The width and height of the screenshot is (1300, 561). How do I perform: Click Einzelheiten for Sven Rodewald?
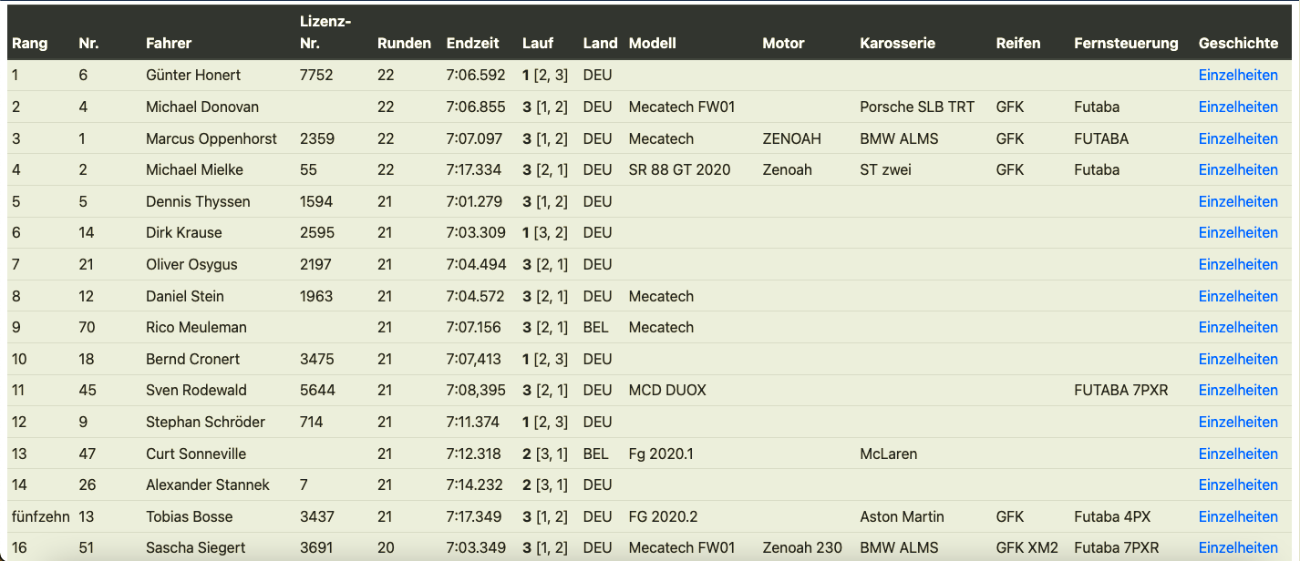pyautogui.click(x=1238, y=391)
